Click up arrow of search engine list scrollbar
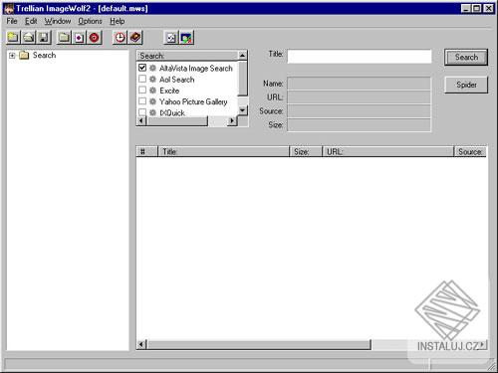This screenshot has height=373, width=498. pos(243,56)
